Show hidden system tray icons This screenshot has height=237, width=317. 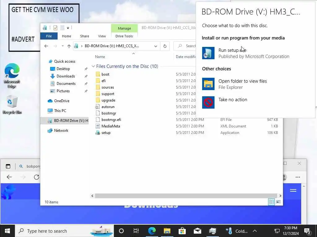click(255, 231)
